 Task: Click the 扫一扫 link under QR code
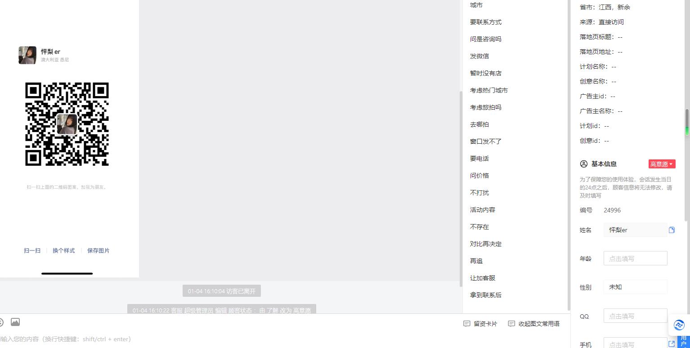(x=32, y=251)
